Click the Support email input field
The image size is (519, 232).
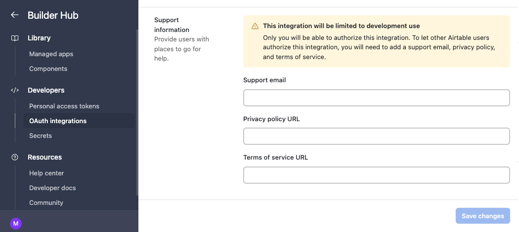[x=376, y=98]
